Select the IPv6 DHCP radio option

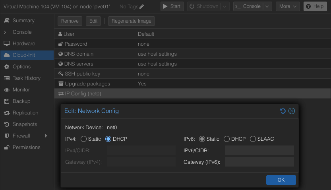point(226,139)
